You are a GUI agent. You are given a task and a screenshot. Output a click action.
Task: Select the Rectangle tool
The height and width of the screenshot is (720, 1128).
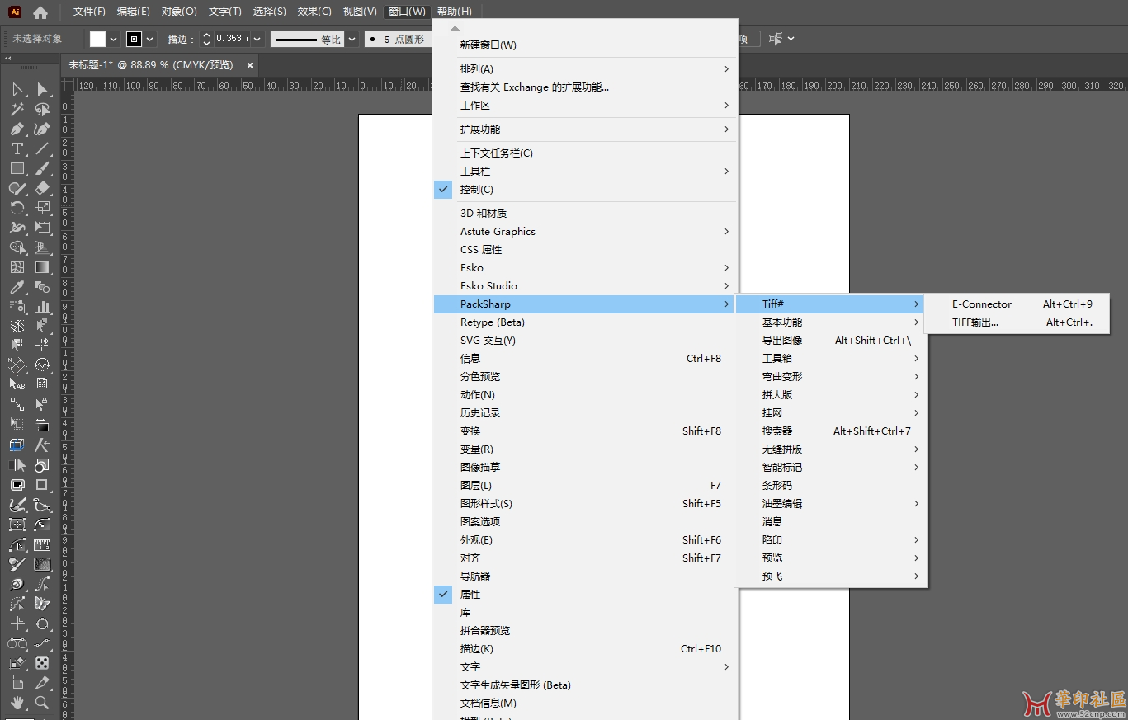(x=17, y=168)
